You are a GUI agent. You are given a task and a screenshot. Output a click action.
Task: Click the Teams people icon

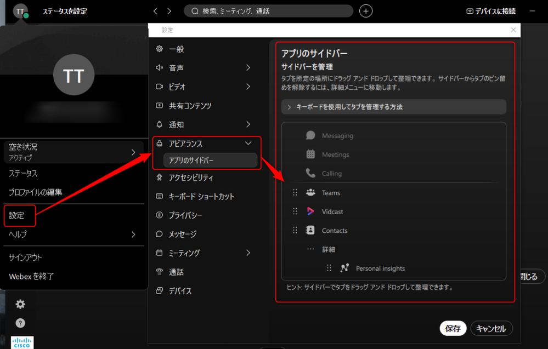point(310,192)
